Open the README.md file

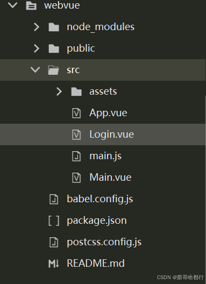point(96,264)
